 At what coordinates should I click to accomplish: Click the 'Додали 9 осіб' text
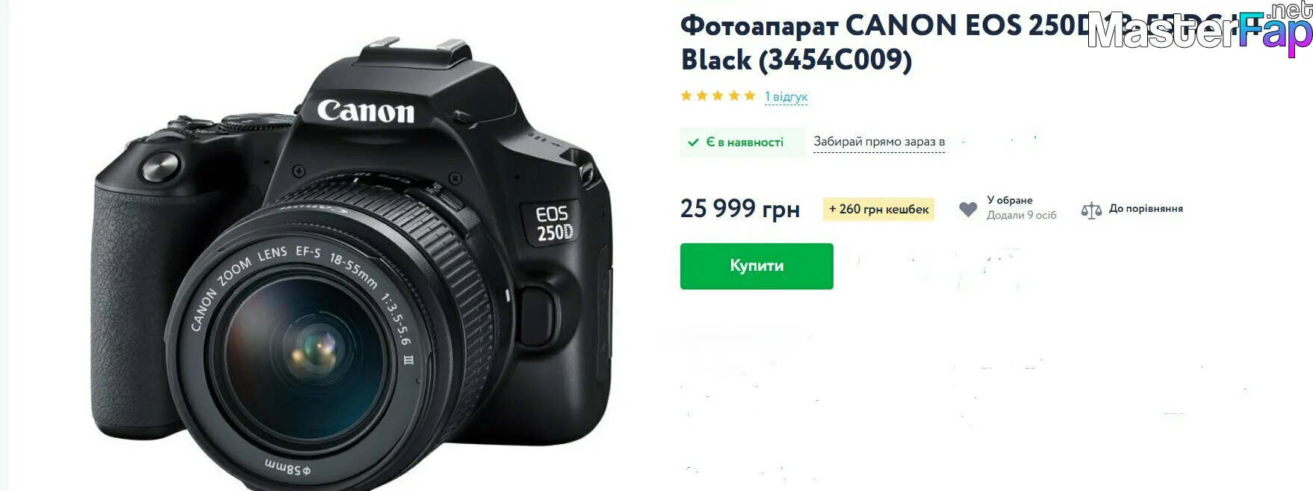1022,215
